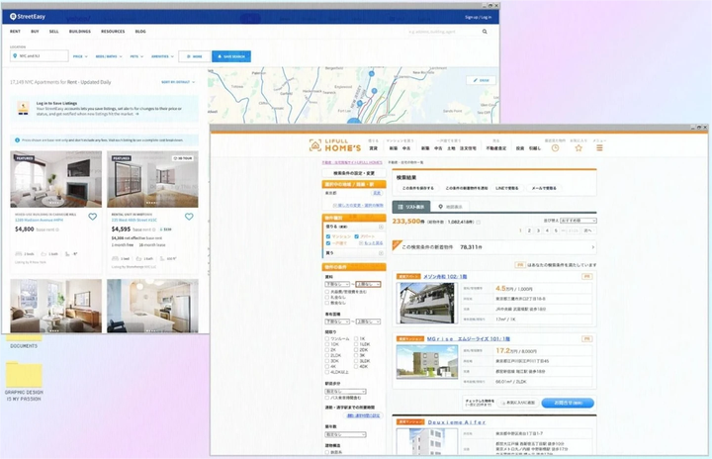Viewport: 712px width, 459px height.
Task: Open the sort order dropdown in LIFULL results
Action: tap(578, 221)
